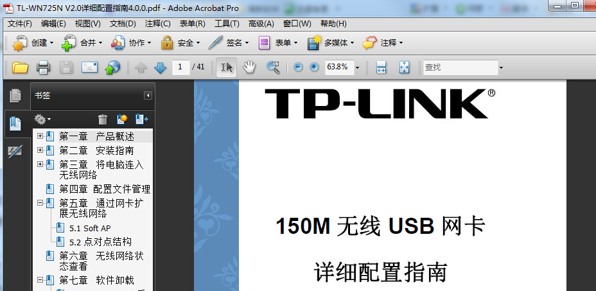
Task: Open the Security (安全) lock button
Action: 180,43
